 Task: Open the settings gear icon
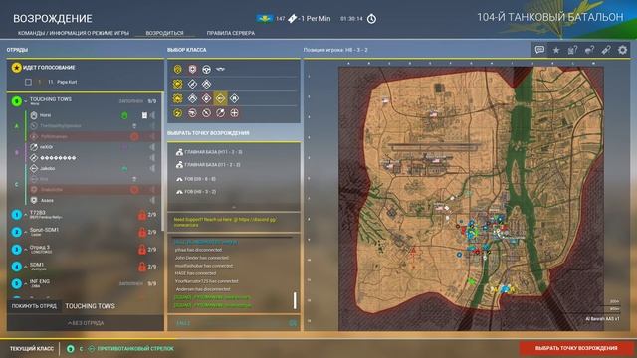coord(622,50)
